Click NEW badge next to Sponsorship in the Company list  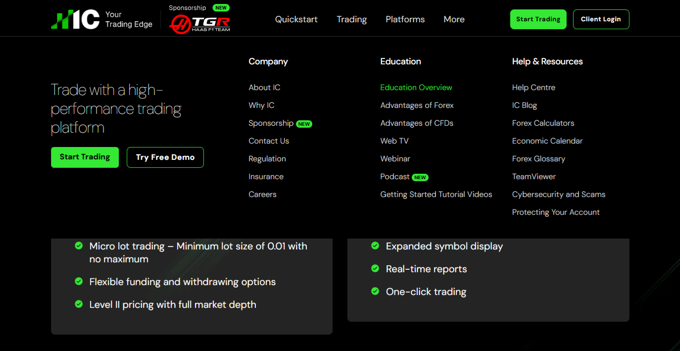[x=304, y=124]
